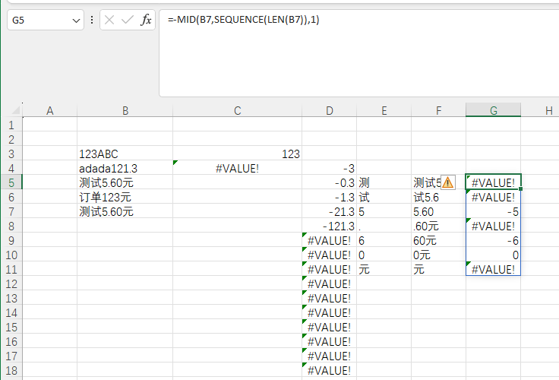Open the Insert Function fx button
Screen dimensions: 559x380
(x=146, y=20)
